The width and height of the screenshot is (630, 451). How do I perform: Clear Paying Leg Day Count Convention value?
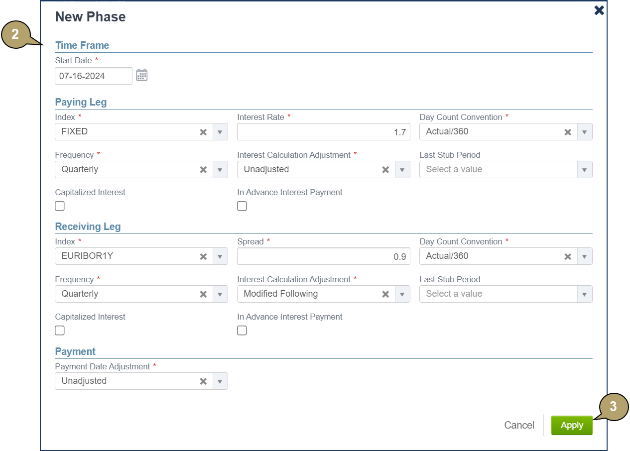[x=568, y=132]
